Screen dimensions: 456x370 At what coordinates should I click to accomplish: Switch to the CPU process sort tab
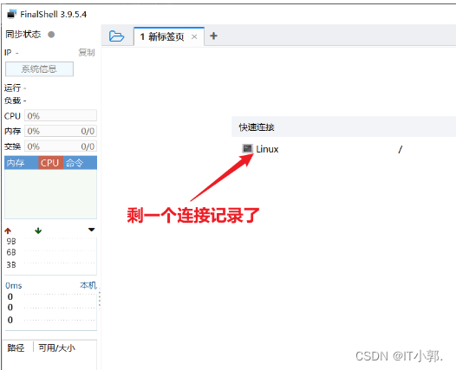point(50,163)
